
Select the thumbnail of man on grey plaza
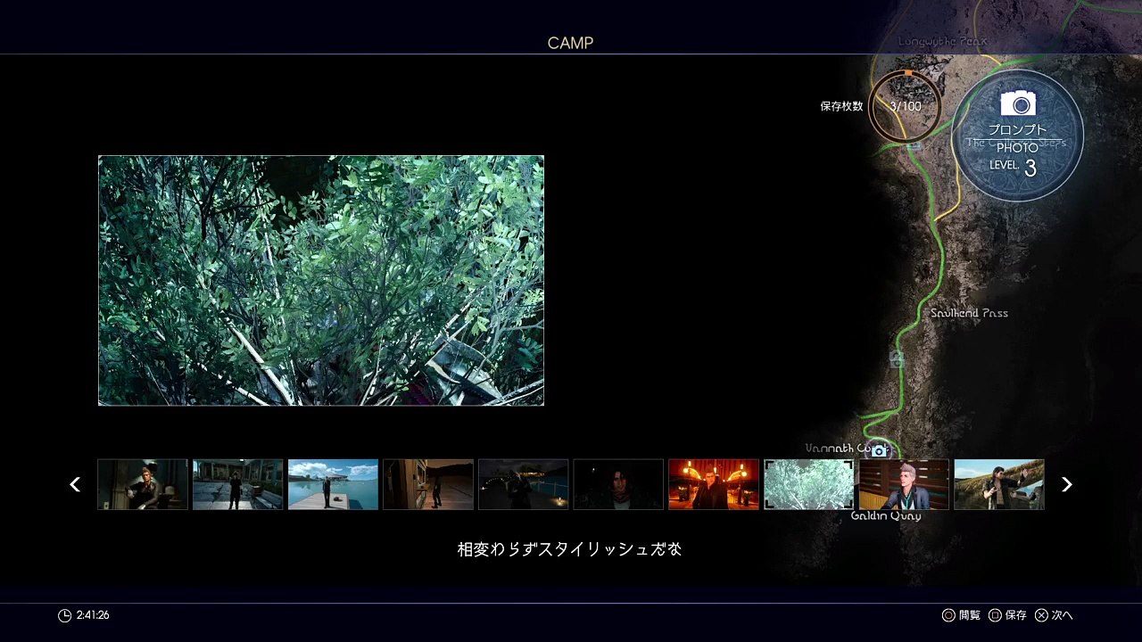tap(237, 484)
